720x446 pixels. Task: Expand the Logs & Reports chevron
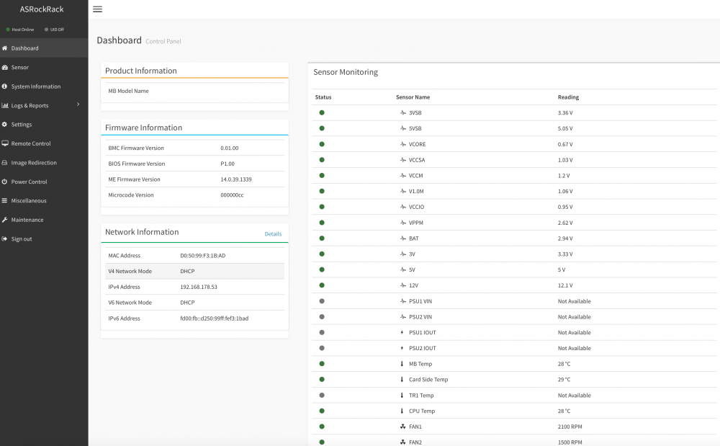pos(78,104)
